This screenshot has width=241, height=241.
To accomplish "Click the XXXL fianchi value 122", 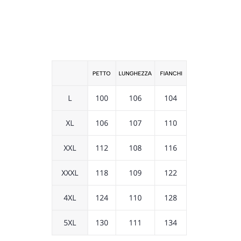I will (x=171, y=173).
